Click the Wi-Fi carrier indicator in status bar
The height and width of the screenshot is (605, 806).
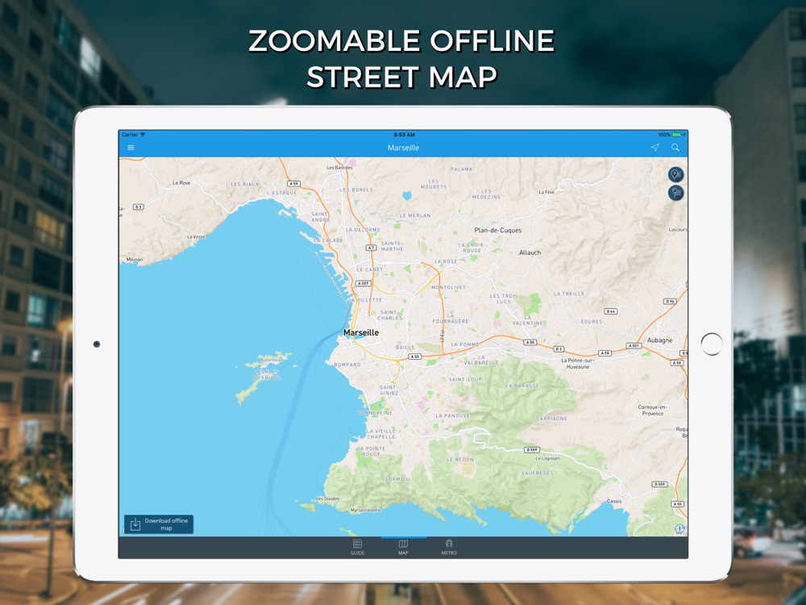pyautogui.click(x=134, y=135)
